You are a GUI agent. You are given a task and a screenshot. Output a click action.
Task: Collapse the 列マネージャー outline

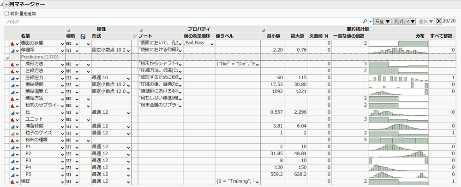[2, 5]
